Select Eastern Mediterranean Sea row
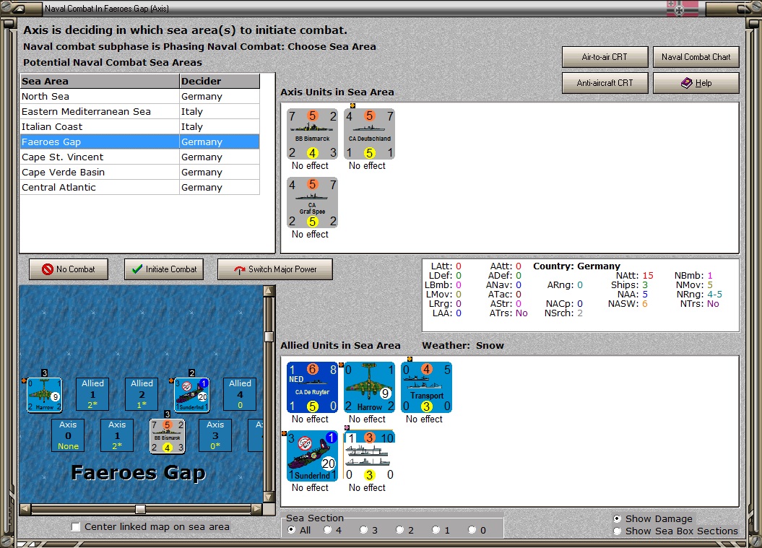Image resolution: width=762 pixels, height=548 pixels. [x=140, y=111]
